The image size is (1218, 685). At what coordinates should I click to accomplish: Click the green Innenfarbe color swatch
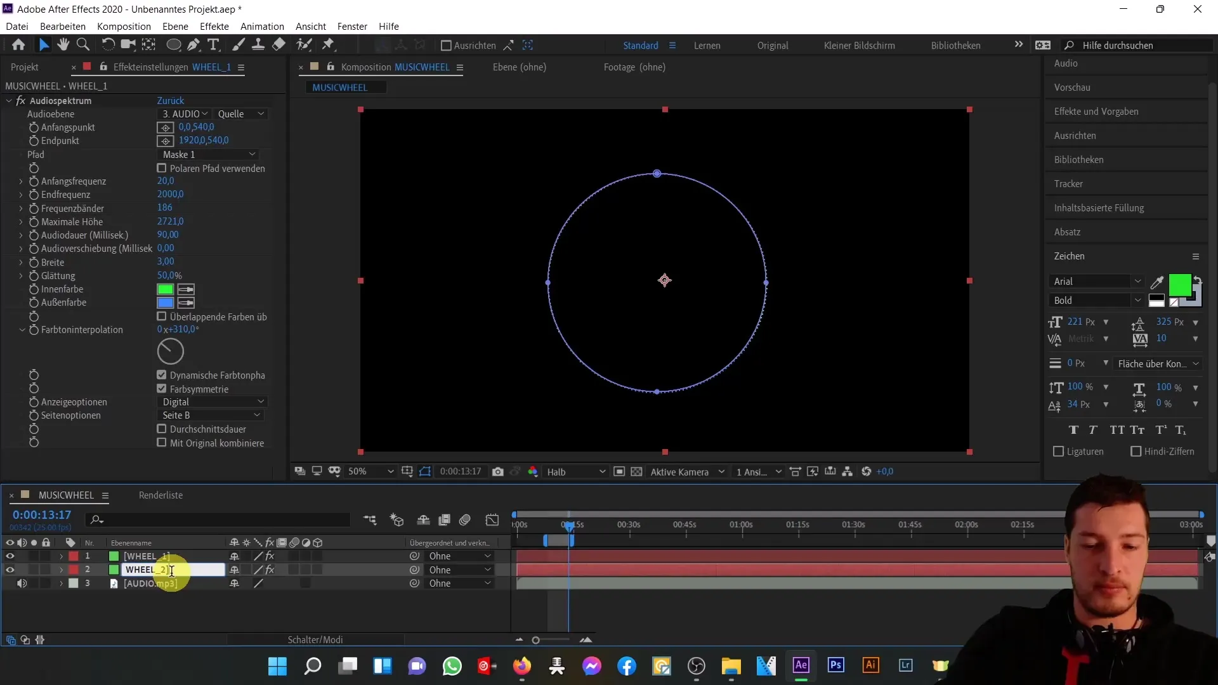coord(165,289)
